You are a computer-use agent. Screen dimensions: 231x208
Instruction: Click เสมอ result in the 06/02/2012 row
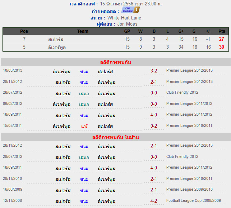tap(84, 105)
